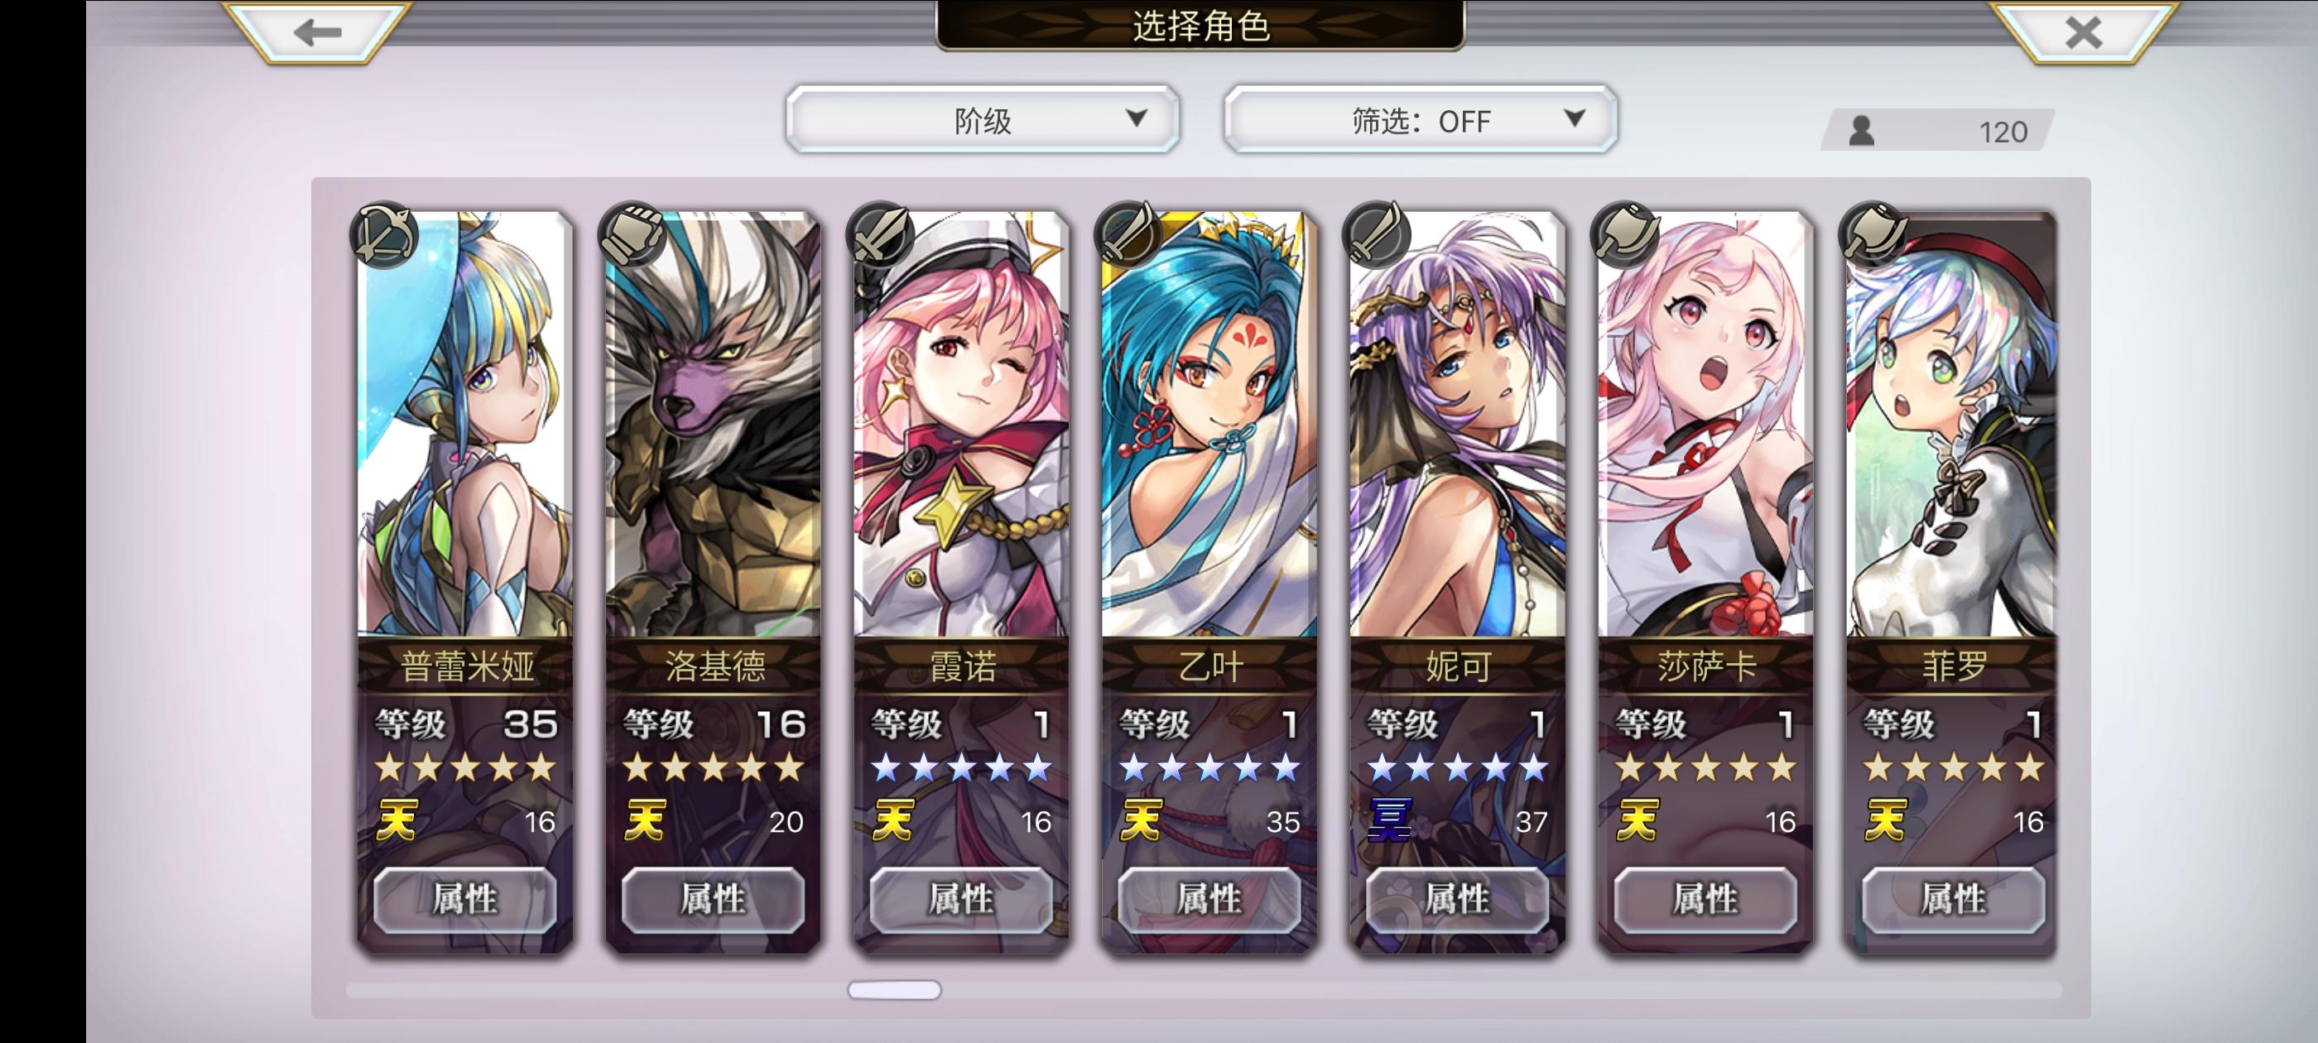2318x1043 pixels.
Task: Select the 洛基德 character card
Action: [x=713, y=582]
